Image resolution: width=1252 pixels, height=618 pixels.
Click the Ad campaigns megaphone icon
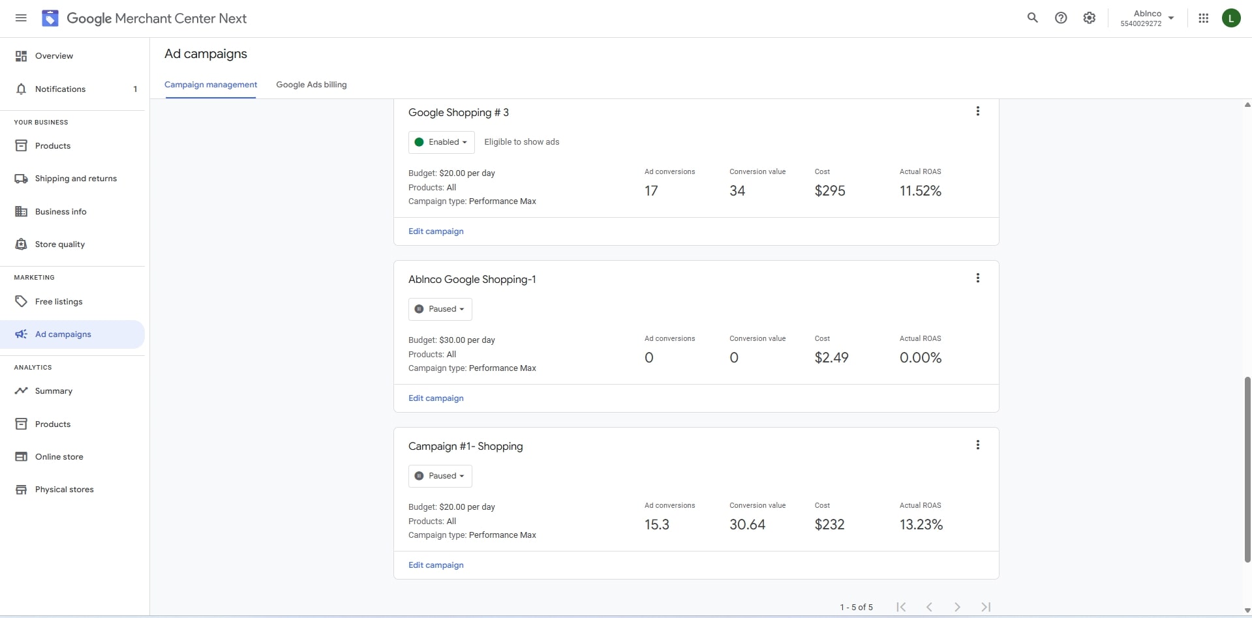pos(22,334)
